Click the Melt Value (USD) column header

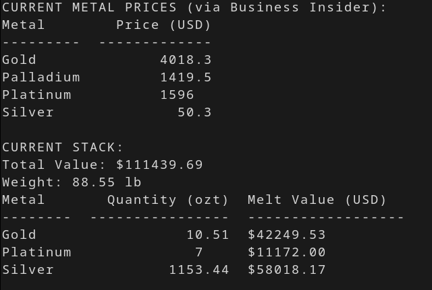[x=317, y=201]
